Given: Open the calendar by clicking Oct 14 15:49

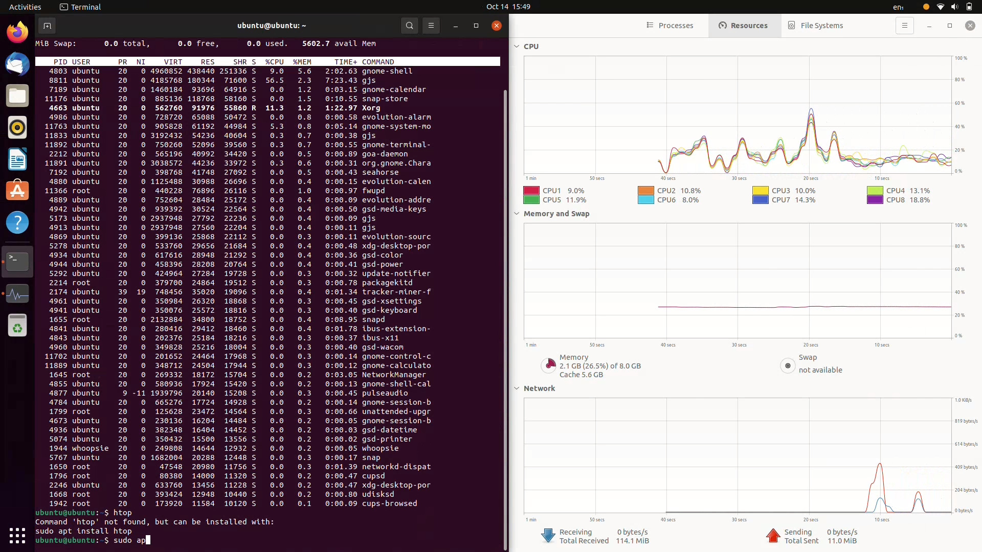Looking at the screenshot, I should coord(509,7).
